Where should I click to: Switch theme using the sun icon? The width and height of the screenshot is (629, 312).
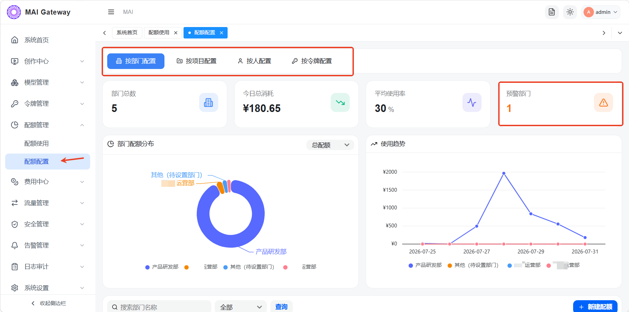click(570, 12)
